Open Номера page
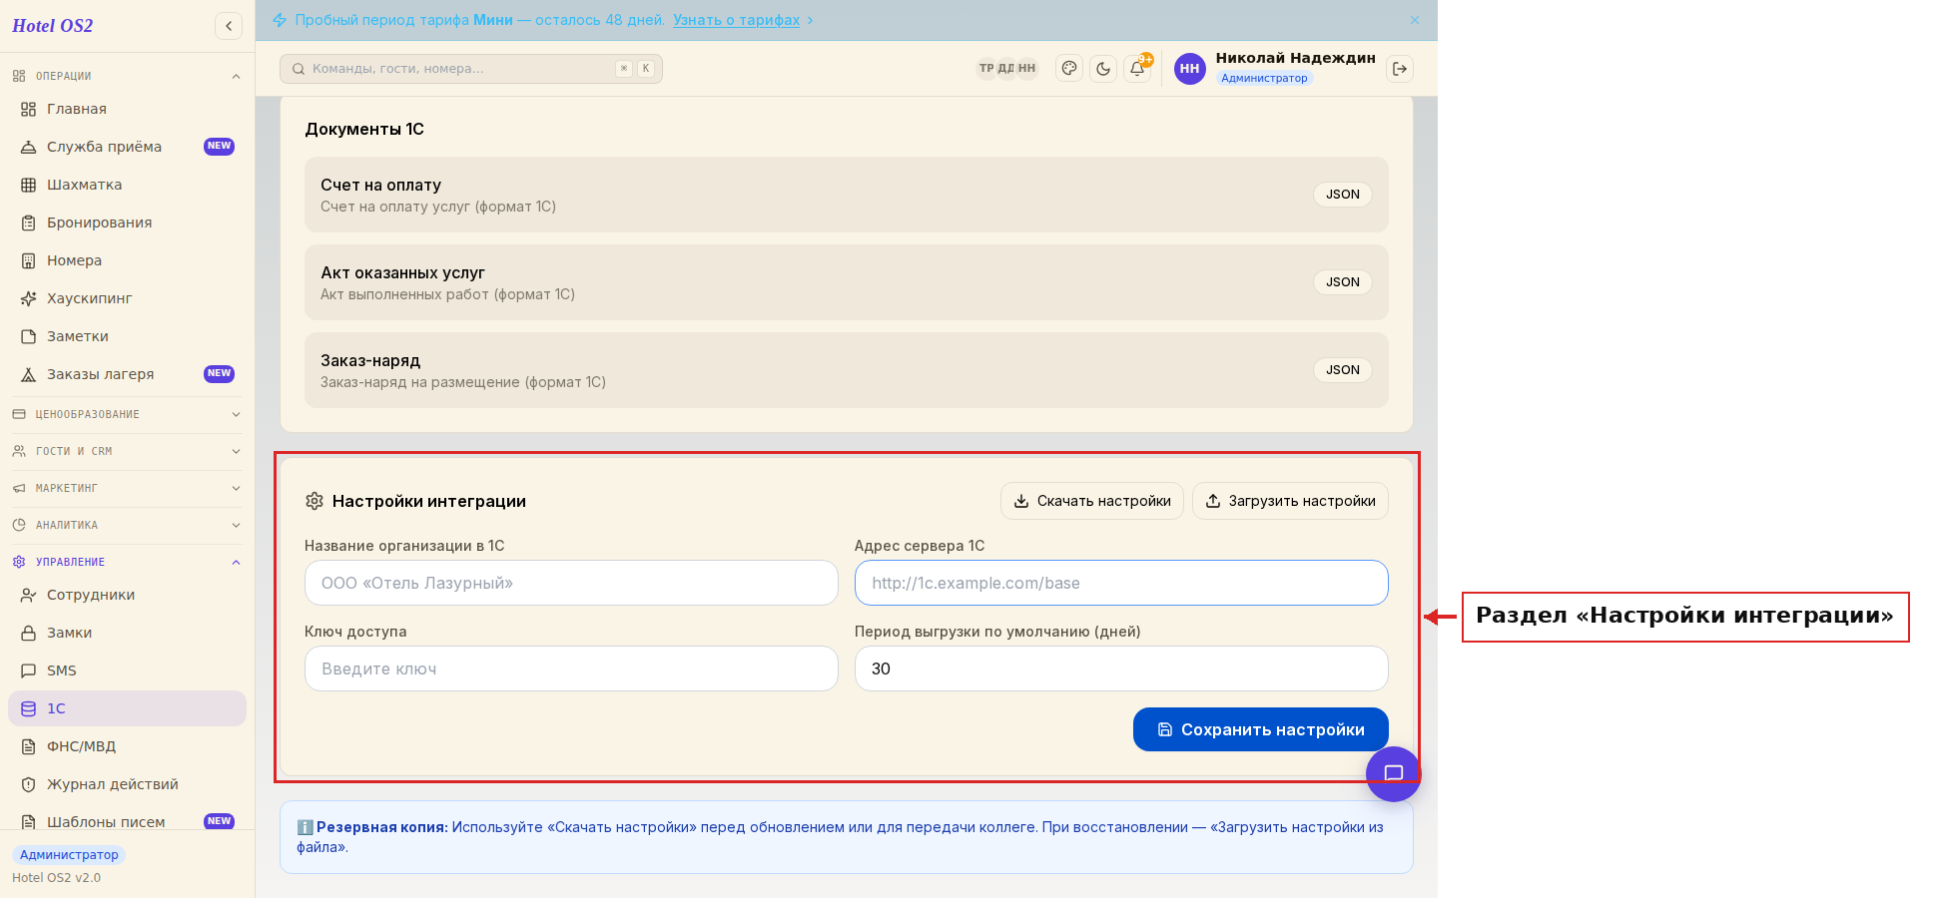The height and width of the screenshot is (898, 1933). [127, 260]
